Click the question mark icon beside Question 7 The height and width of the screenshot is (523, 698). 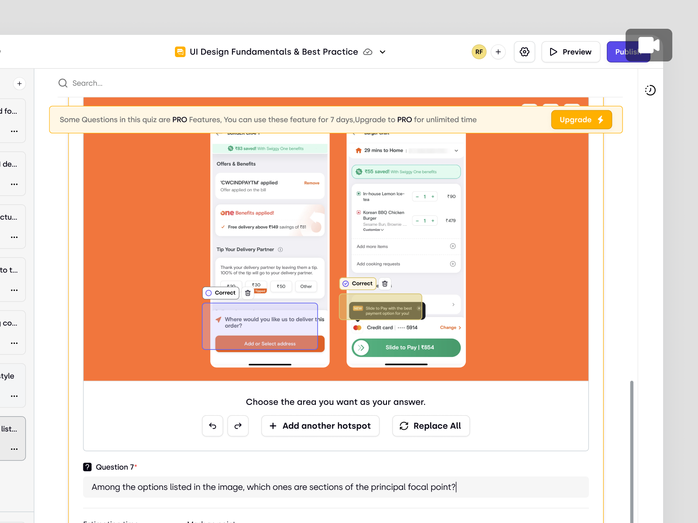87,467
